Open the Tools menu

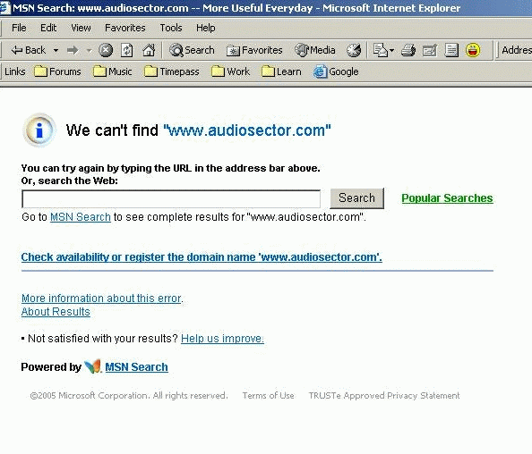tap(171, 28)
